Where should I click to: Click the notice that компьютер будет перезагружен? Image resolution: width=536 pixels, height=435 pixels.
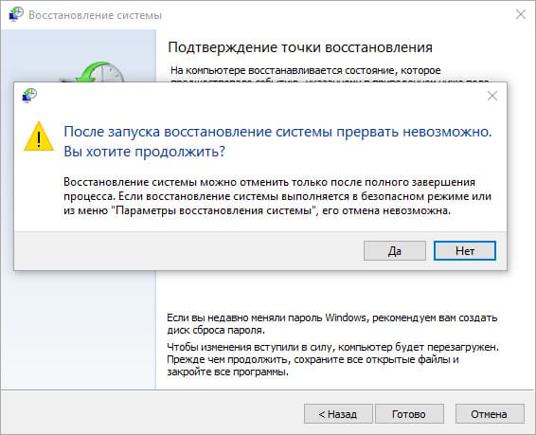click(x=333, y=359)
